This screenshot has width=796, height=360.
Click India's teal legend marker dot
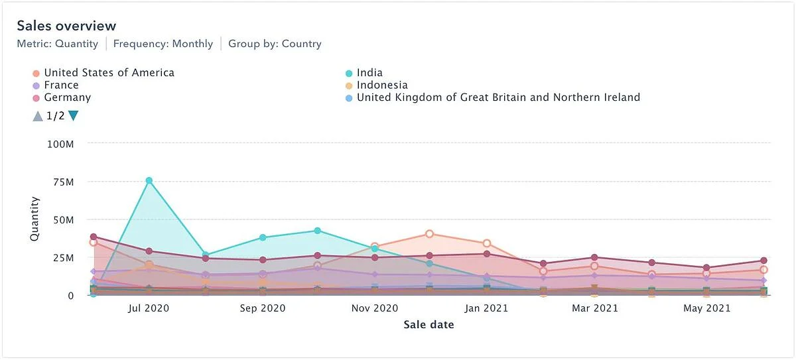tap(349, 73)
